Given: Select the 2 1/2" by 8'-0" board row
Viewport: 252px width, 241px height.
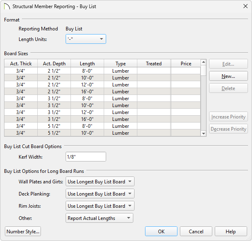Looking at the screenshot, I should (103, 71).
